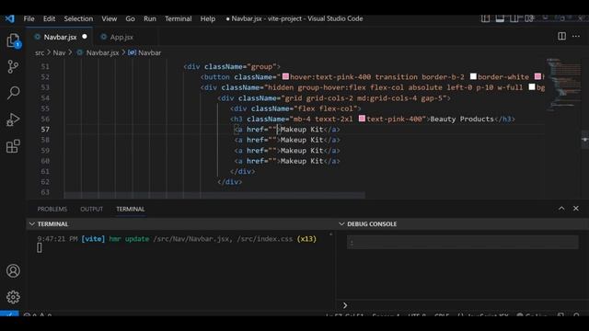Click /src/Nav/Navbar.jsx path in terminal
This screenshot has height=331, width=589.
[x=192, y=239]
